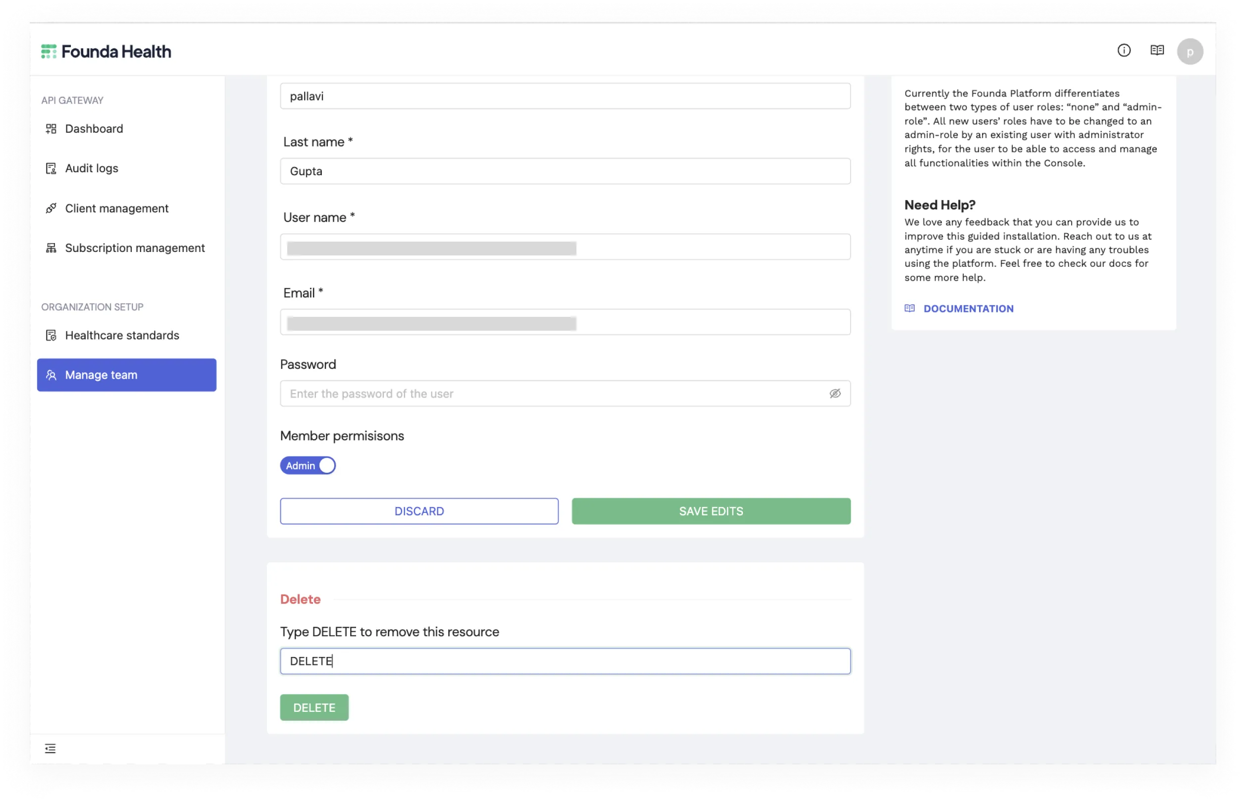
Task: Open Audit logs page
Action: [x=127, y=168]
